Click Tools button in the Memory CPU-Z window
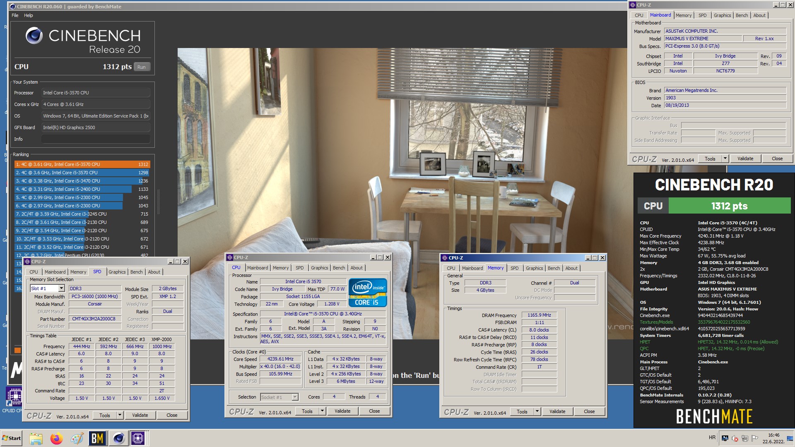This screenshot has width=795, height=447. pos(522,411)
